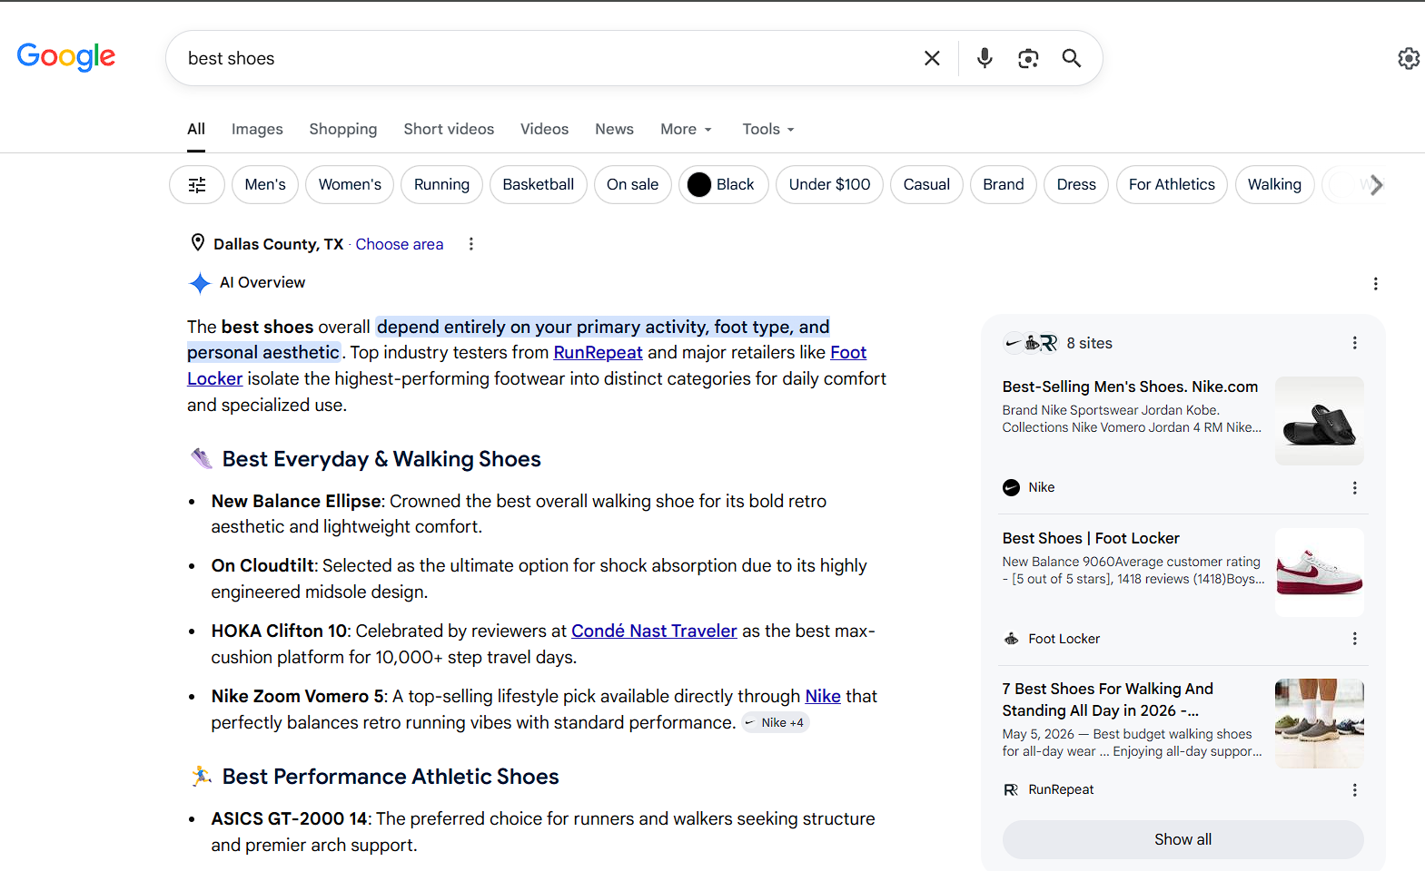This screenshot has height=871, width=1425.
Task: Click the Nike swoosh favicon
Action: pos(1011,487)
